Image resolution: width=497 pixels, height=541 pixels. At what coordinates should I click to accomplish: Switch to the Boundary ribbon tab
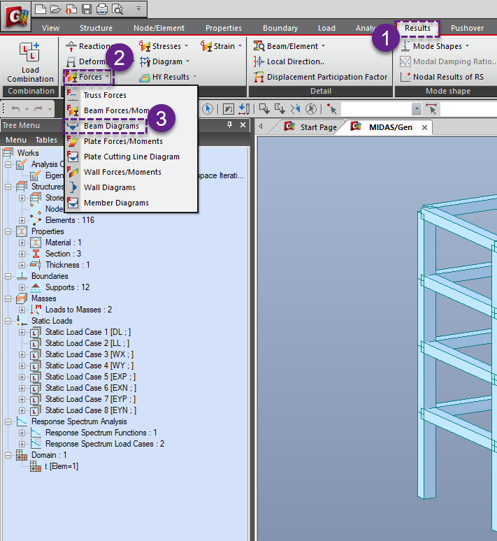point(280,28)
